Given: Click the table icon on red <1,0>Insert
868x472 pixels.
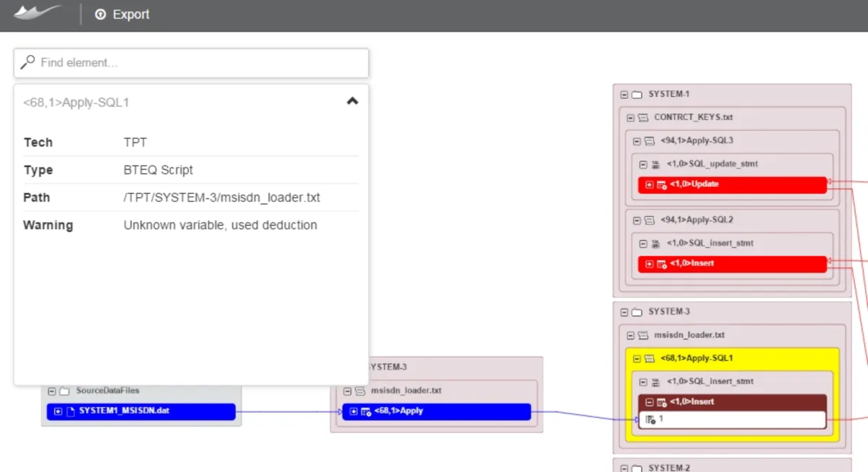Looking at the screenshot, I should pyautogui.click(x=662, y=264).
